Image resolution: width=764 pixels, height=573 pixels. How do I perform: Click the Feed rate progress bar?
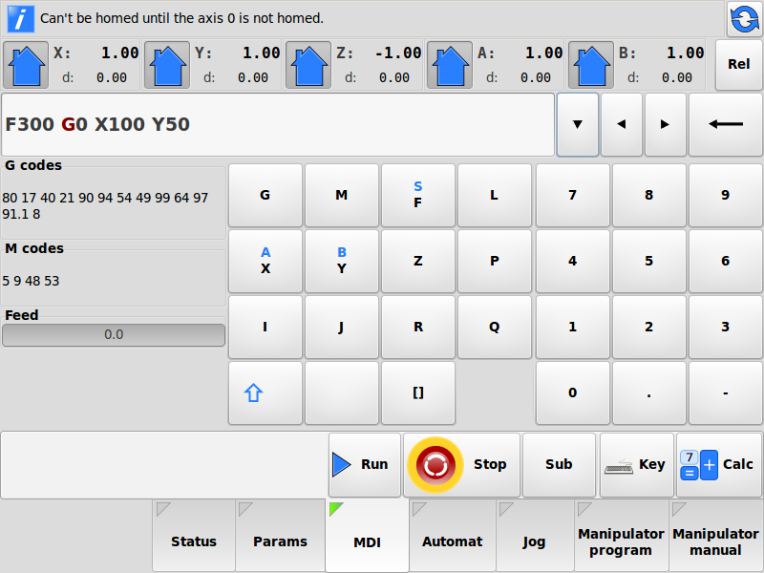click(114, 335)
